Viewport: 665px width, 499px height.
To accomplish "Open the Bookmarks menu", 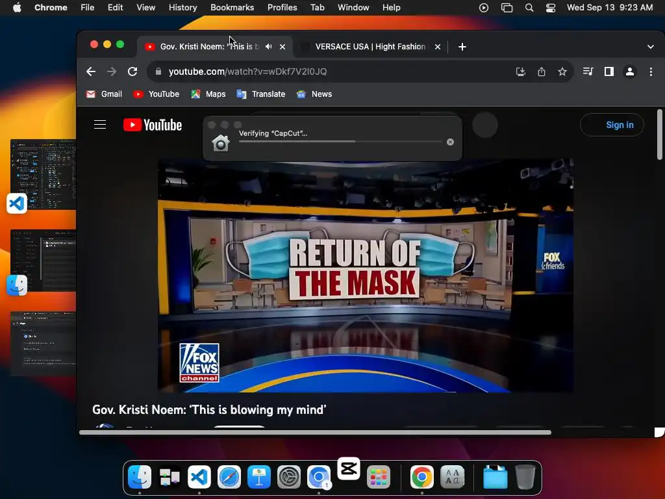I will tap(232, 8).
